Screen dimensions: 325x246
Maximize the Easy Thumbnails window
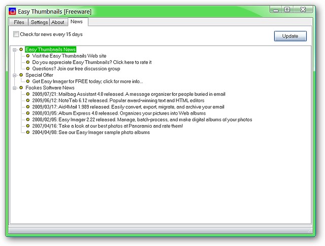point(287,10)
